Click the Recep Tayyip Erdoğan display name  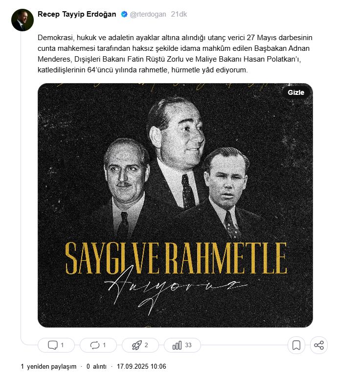tap(77, 14)
